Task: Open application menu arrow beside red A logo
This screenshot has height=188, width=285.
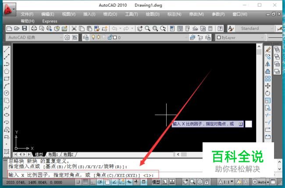Action: point(14,9)
